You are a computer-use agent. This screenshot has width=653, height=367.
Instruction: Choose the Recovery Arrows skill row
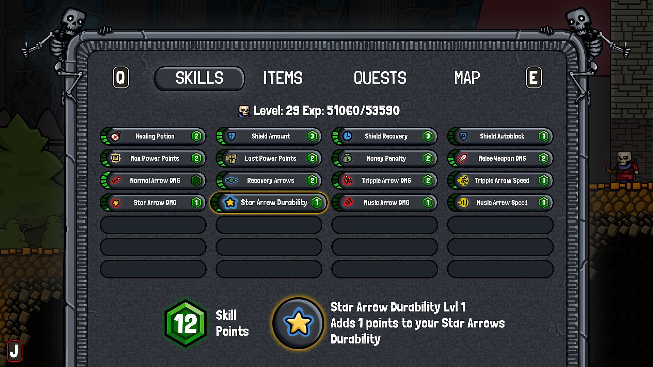click(x=269, y=180)
